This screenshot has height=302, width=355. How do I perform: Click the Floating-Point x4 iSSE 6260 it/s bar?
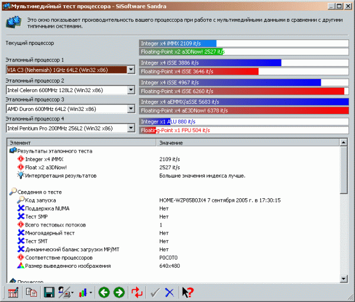click(x=244, y=91)
